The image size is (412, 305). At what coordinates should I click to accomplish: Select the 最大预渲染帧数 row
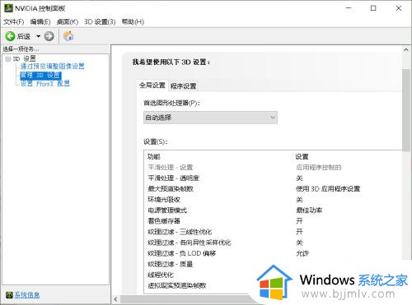tap(274, 189)
